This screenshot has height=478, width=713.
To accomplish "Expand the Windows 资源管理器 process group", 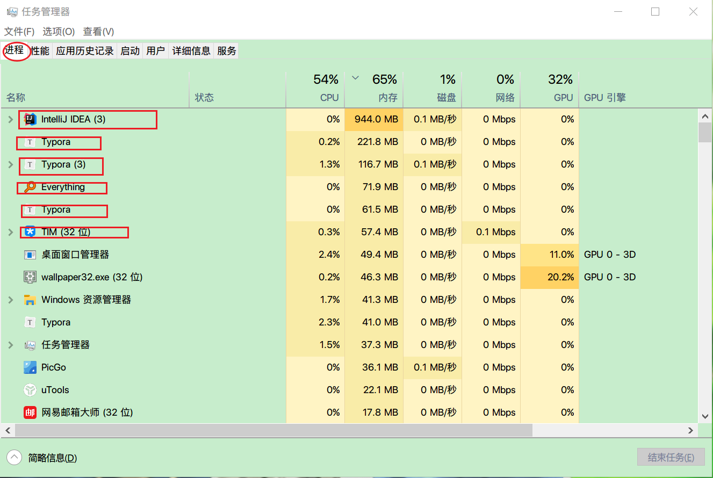I will pos(10,300).
